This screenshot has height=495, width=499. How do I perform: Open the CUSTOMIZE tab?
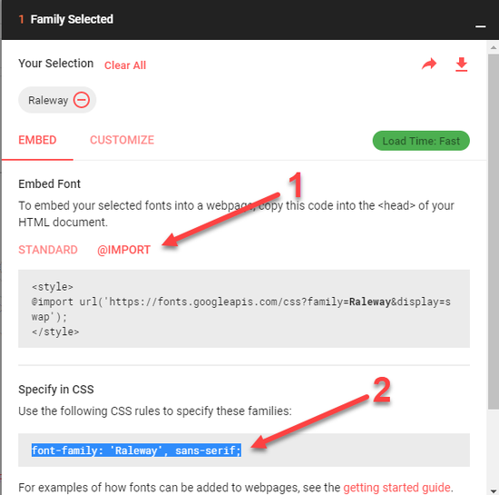click(122, 140)
